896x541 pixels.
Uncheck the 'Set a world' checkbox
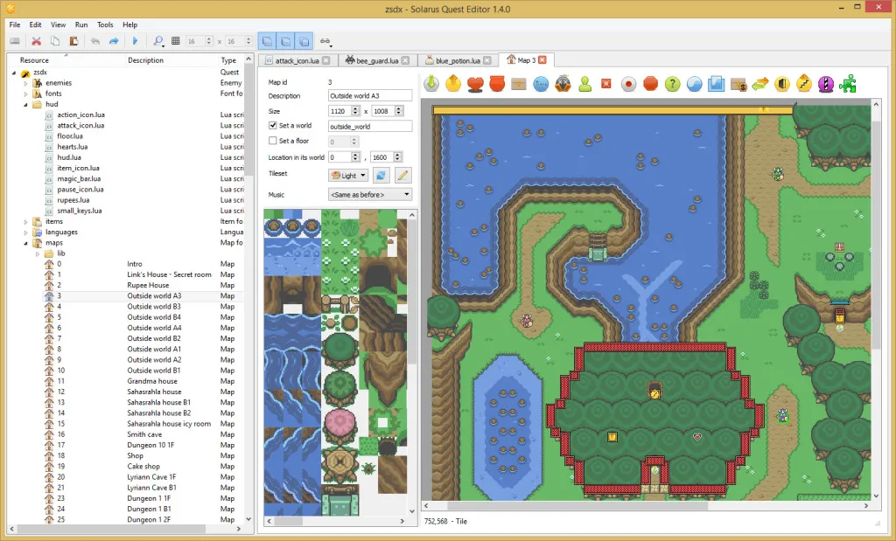272,125
